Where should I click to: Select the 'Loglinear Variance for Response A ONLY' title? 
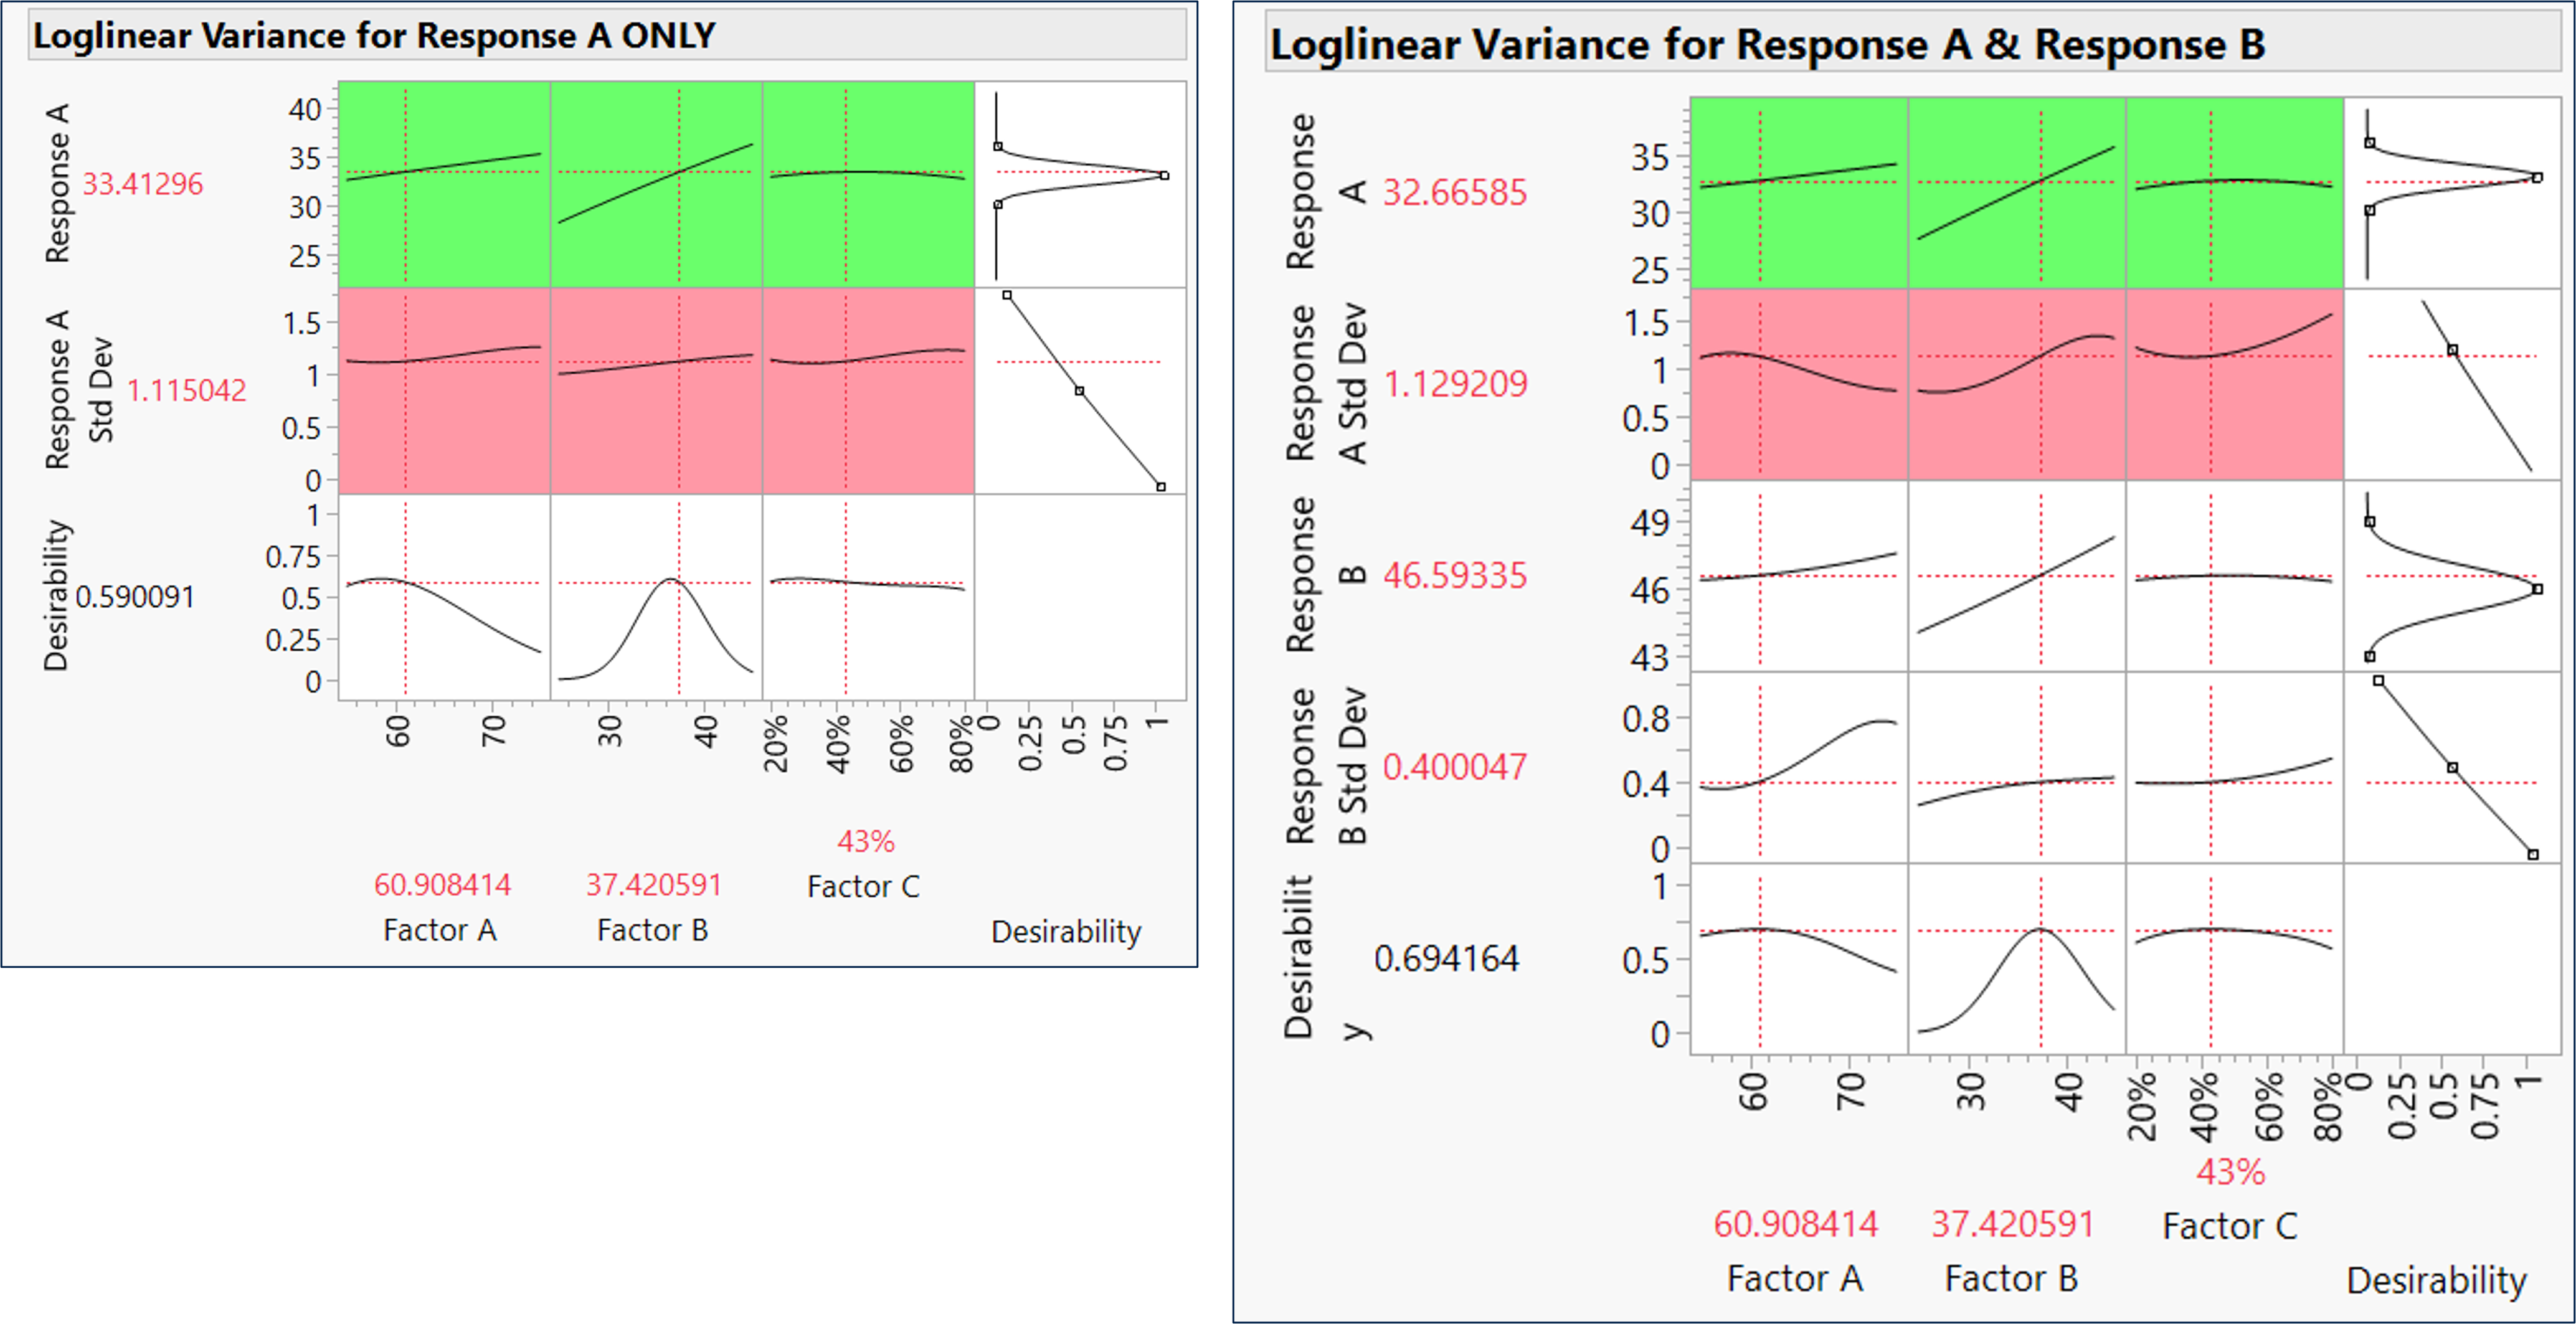[x=374, y=36]
